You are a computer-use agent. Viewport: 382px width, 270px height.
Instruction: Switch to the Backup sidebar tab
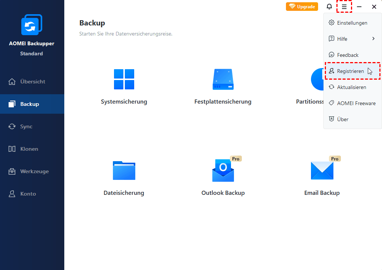click(32, 104)
